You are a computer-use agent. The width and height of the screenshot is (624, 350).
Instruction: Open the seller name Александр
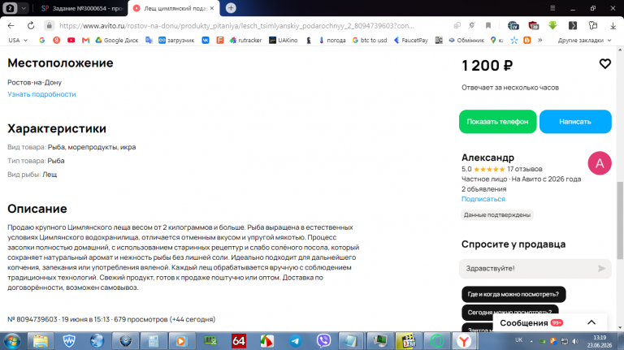click(x=487, y=158)
